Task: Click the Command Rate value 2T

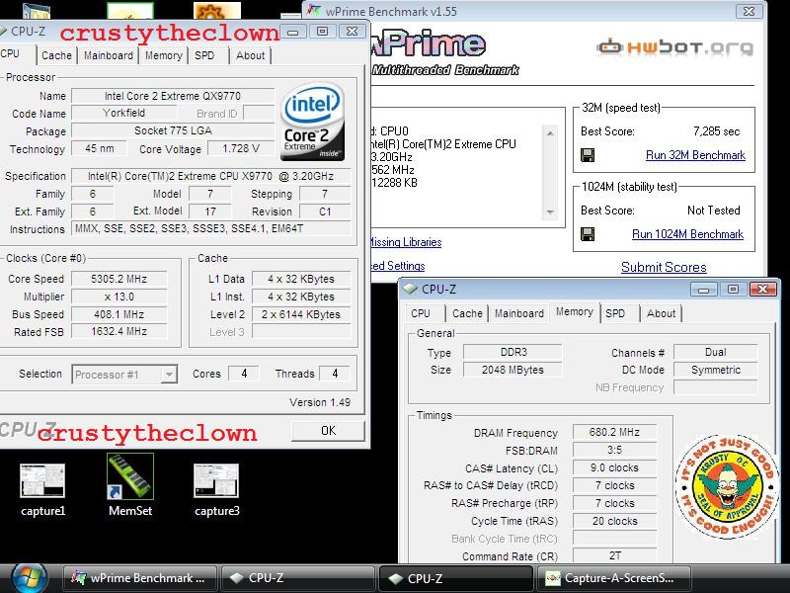Action: pyautogui.click(x=614, y=555)
